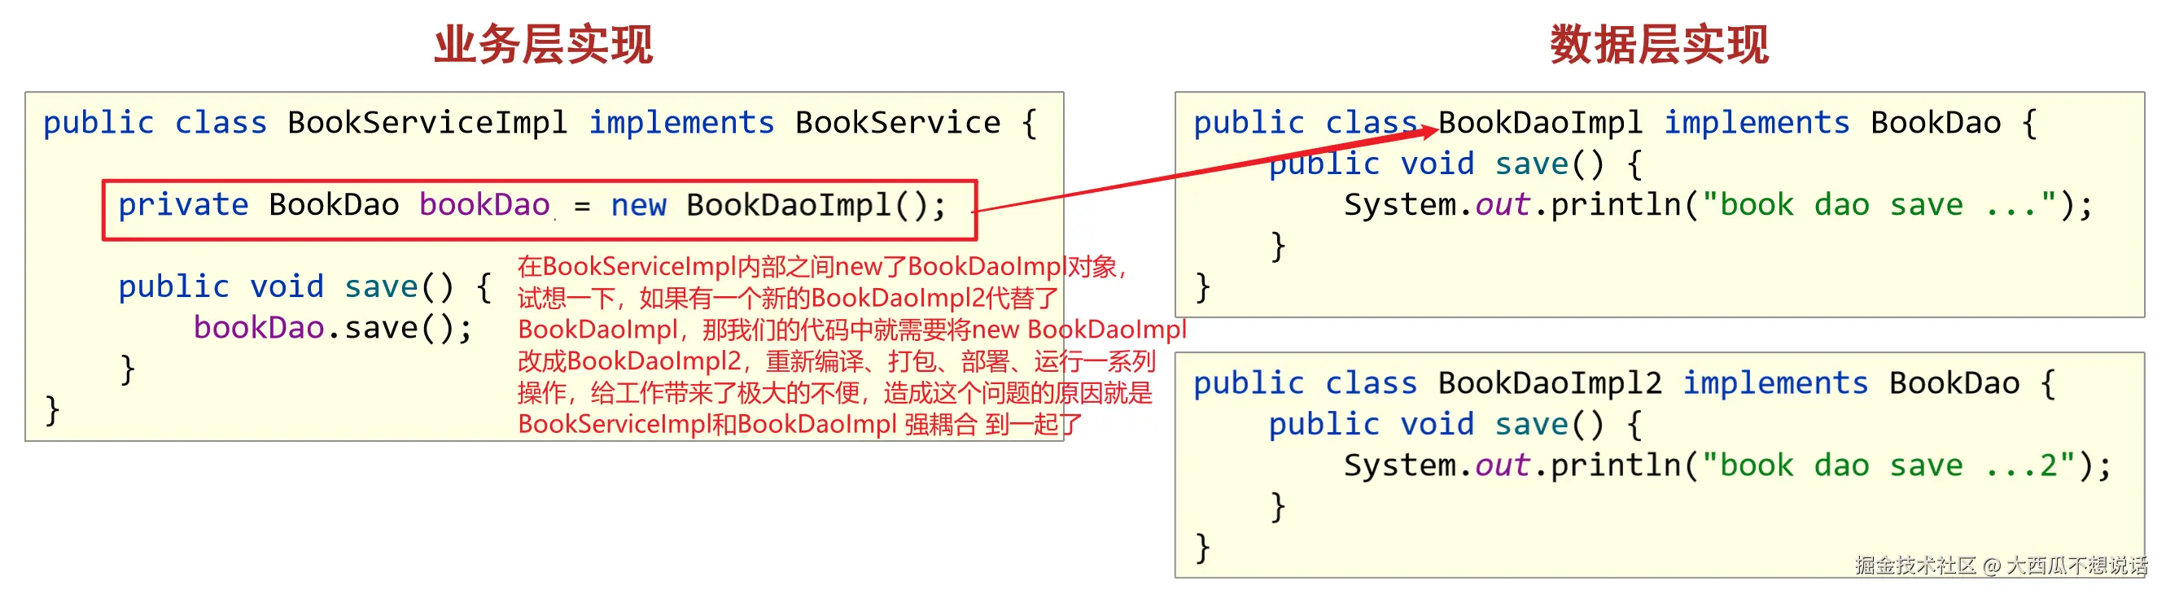This screenshot has height=594, width=2166.
Task: Click red note line "试想一下，如果有一个新的BookDaoImpl2代替了"
Action: (x=788, y=299)
